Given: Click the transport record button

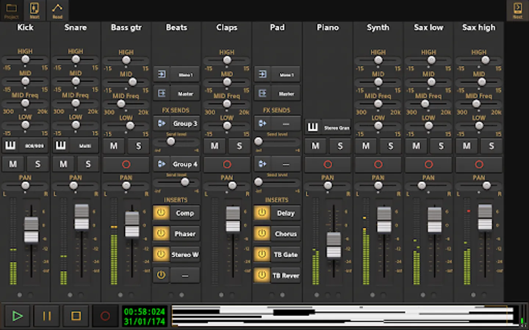Looking at the screenshot, I should click(105, 316).
